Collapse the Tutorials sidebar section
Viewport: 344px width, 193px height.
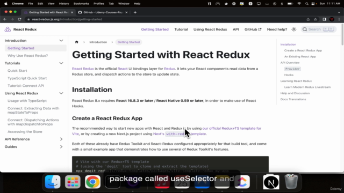61,63
